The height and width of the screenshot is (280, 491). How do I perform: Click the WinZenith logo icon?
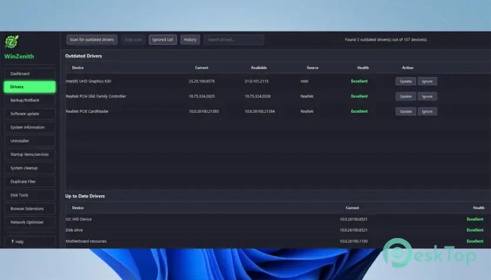pyautogui.click(x=12, y=42)
